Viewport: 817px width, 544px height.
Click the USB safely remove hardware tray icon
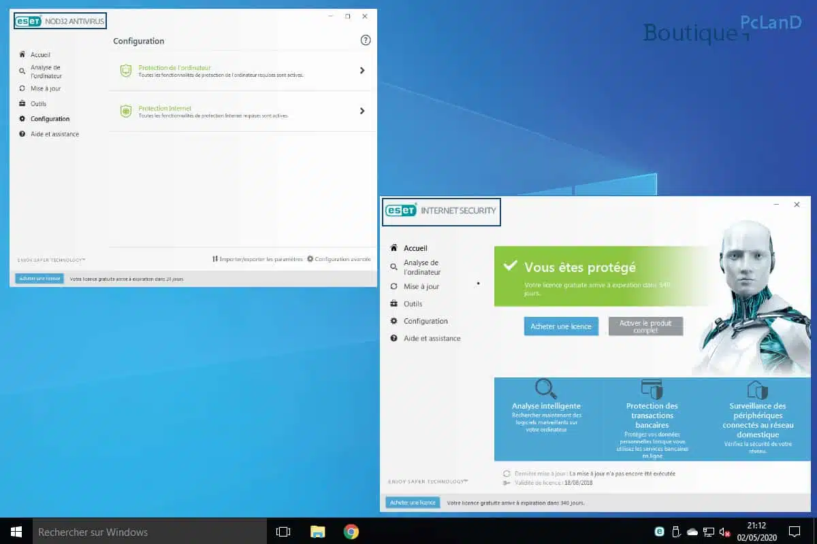click(x=676, y=532)
